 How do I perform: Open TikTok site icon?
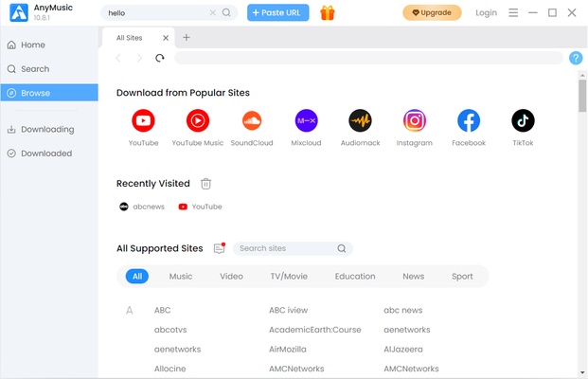[x=523, y=120]
